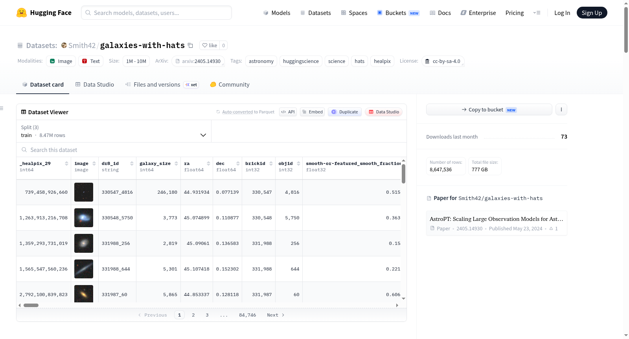Sort by the ra column
The width and height of the screenshot is (629, 339).
(208, 163)
